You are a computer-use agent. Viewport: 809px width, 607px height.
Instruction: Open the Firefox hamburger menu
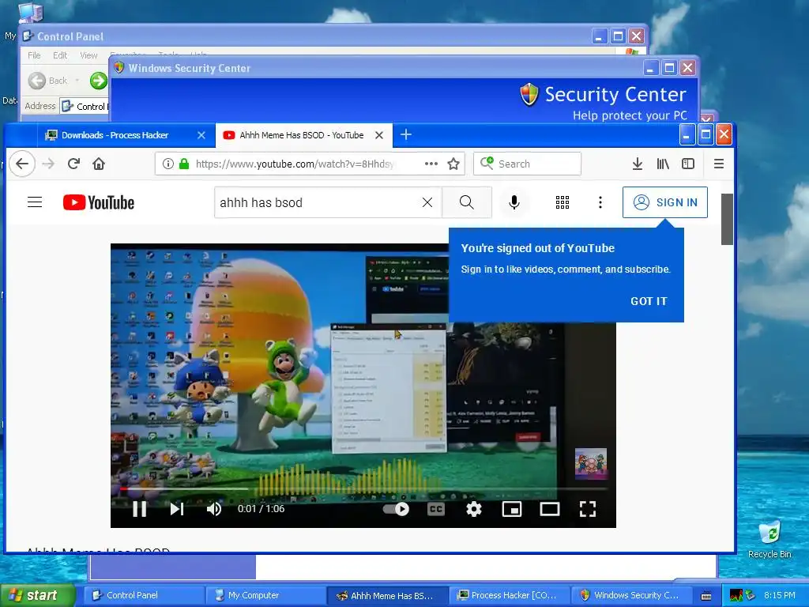[719, 164]
